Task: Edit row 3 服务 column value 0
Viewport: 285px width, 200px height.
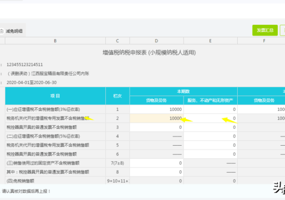Action: [x=210, y=127]
